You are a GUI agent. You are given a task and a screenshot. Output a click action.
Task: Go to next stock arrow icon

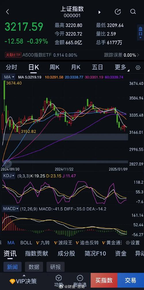[99, 12]
